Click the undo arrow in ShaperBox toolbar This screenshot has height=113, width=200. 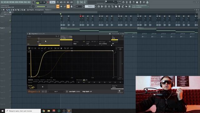coord(65,48)
